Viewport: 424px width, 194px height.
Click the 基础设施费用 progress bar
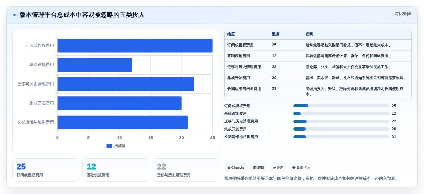tap(341, 114)
